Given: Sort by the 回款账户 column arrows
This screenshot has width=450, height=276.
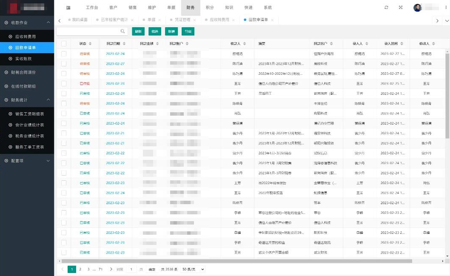Looking at the screenshot, I should pyautogui.click(x=187, y=44).
